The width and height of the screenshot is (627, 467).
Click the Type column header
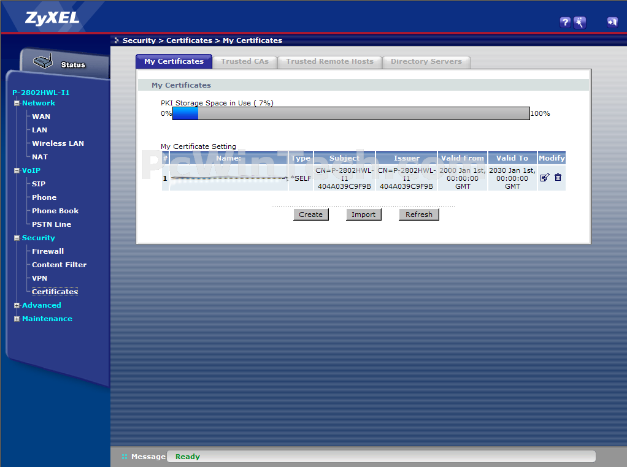pos(301,158)
